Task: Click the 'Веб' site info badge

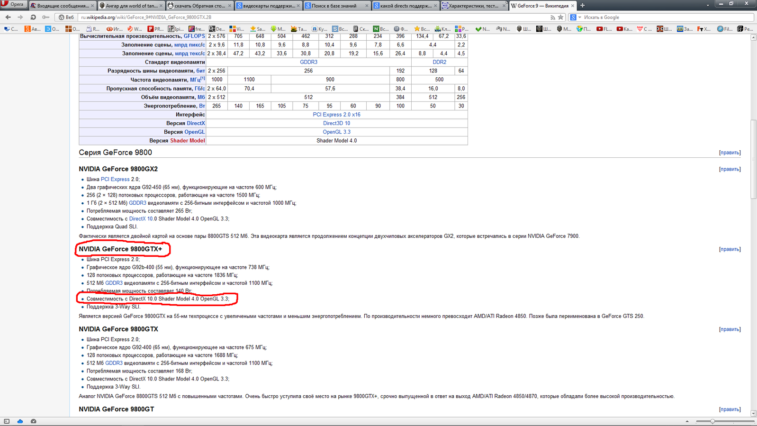Action: 66,18
